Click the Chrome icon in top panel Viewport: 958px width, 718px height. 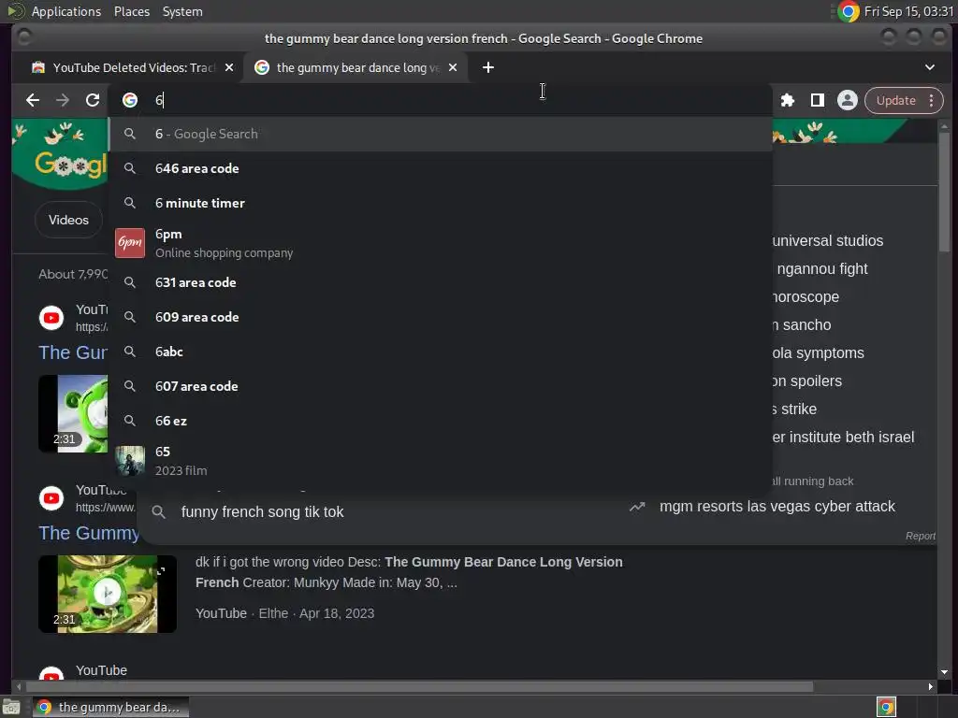pos(849,11)
